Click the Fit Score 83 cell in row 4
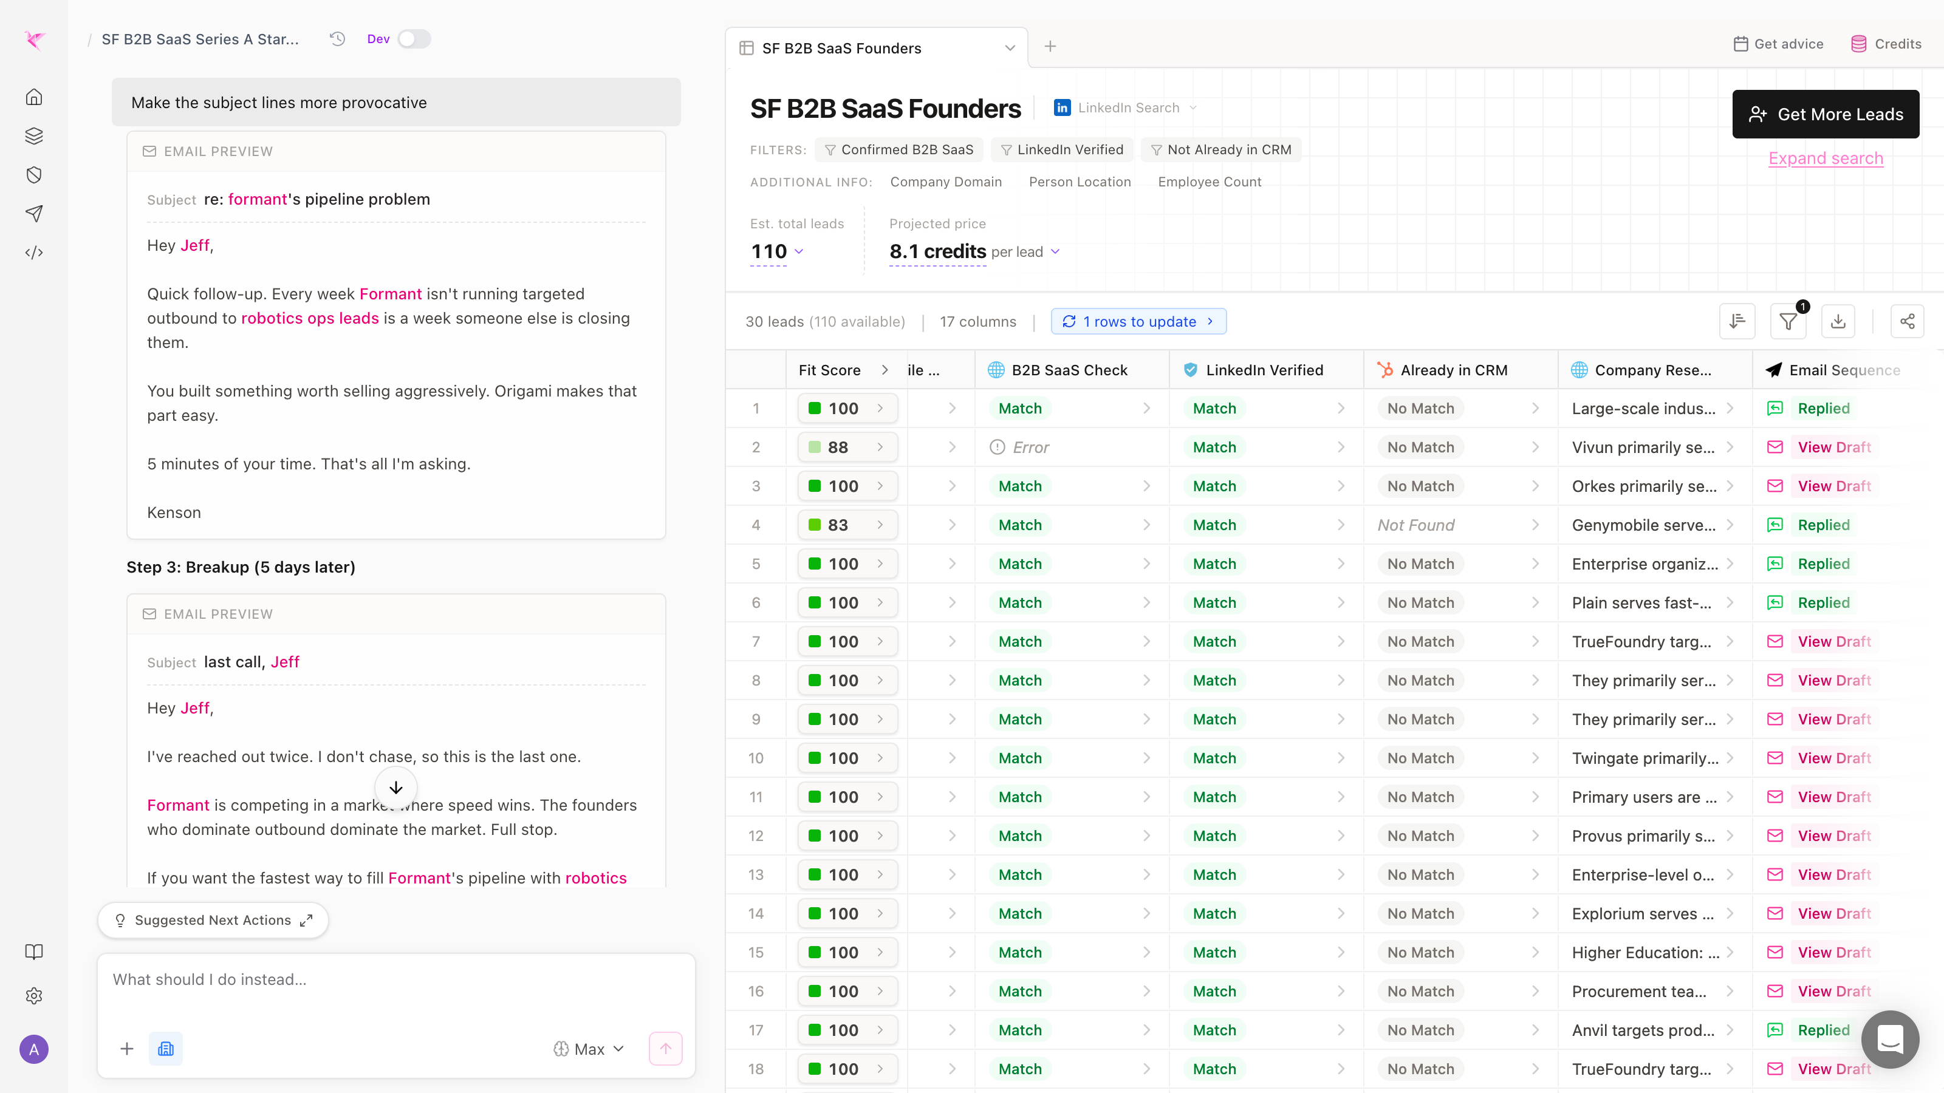 (x=847, y=525)
